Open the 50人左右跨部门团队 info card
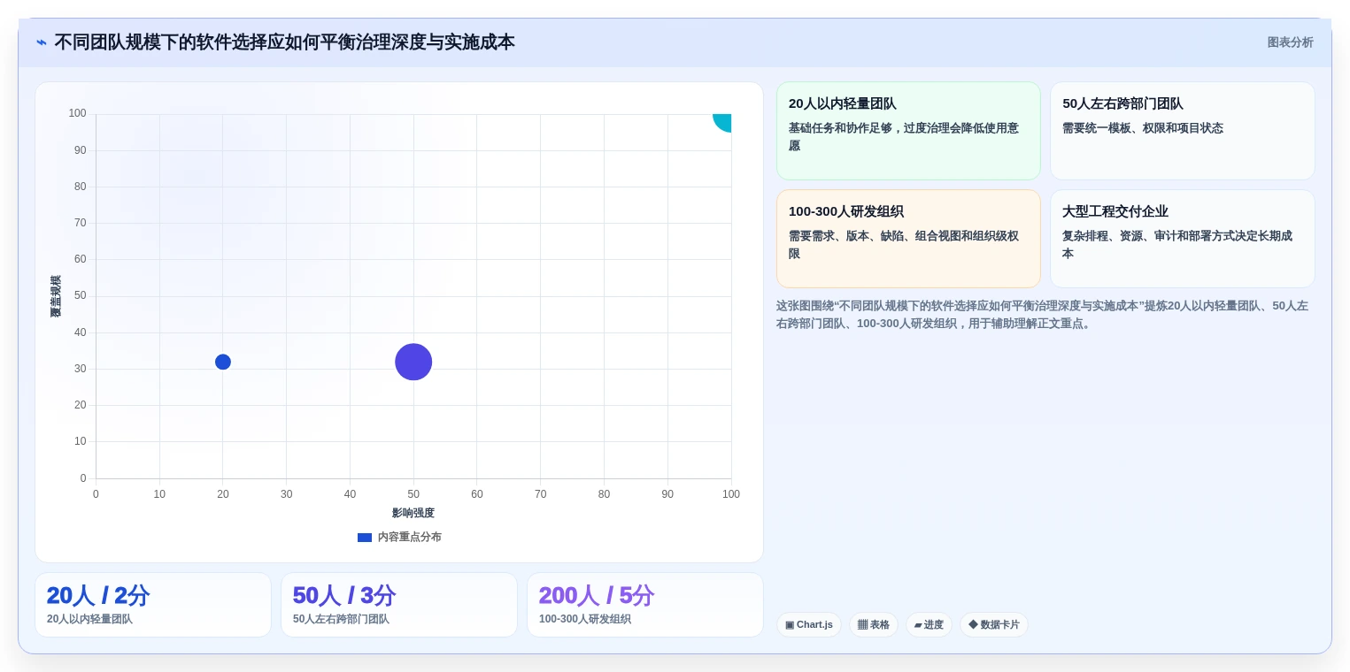Image resolution: width=1350 pixels, height=672 pixels. click(1182, 131)
